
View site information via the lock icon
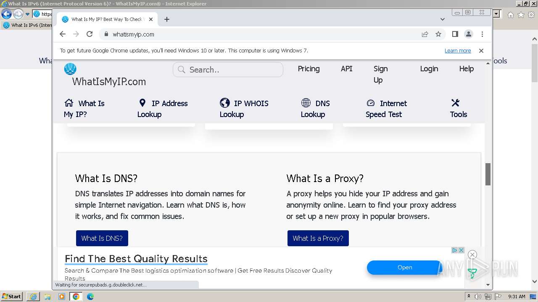[106, 34]
